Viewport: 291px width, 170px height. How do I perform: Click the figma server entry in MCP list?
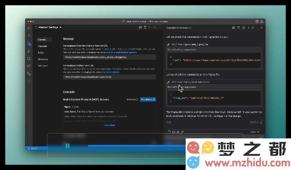pos(72,107)
